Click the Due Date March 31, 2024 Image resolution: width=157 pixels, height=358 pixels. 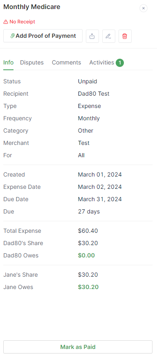[100, 199]
